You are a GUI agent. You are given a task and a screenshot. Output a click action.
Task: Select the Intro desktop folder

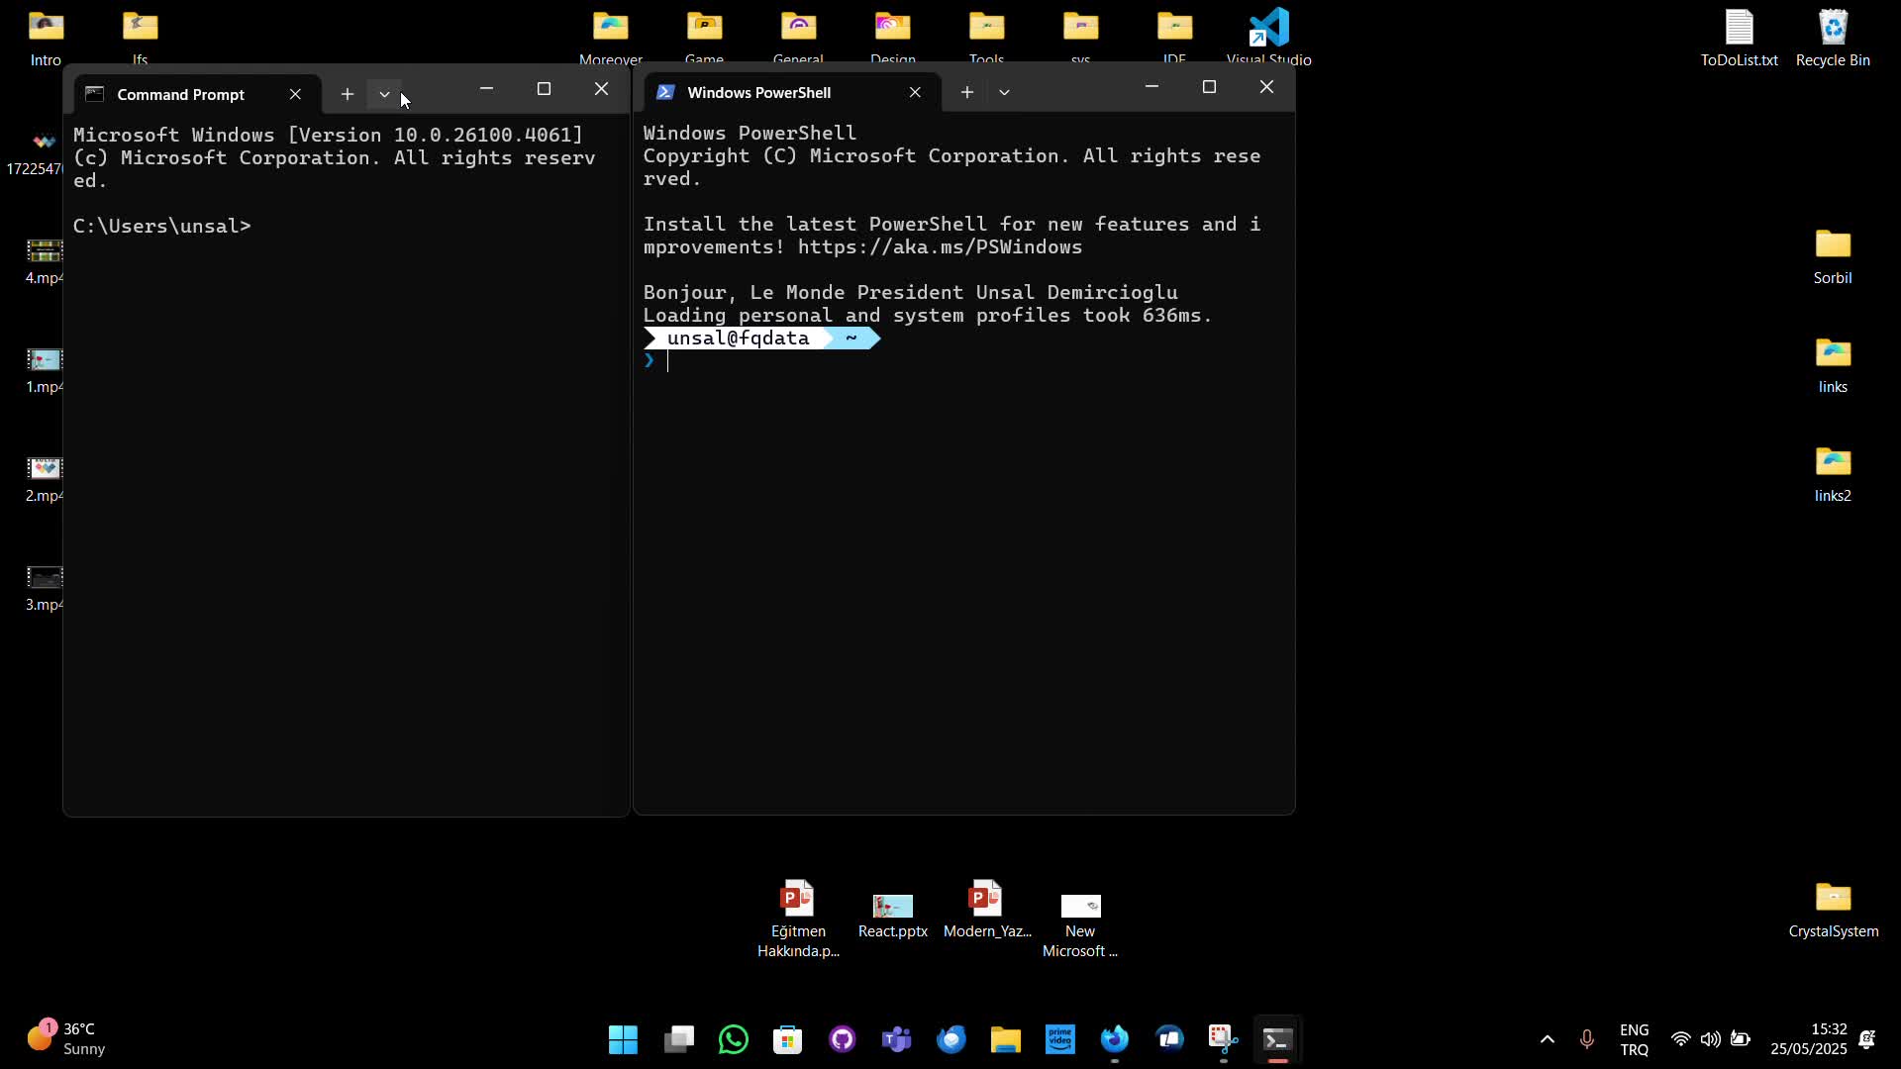click(x=46, y=38)
